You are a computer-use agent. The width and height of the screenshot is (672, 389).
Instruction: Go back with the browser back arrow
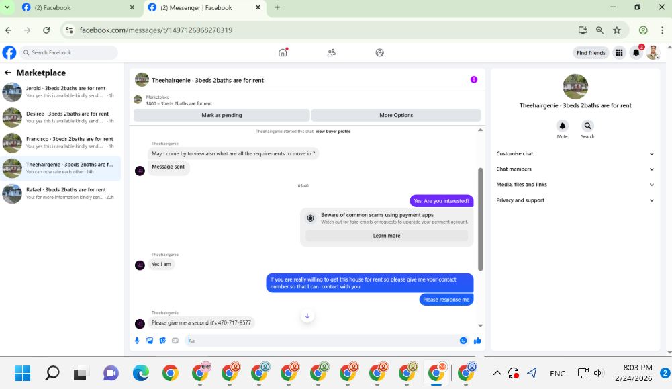[9, 30]
